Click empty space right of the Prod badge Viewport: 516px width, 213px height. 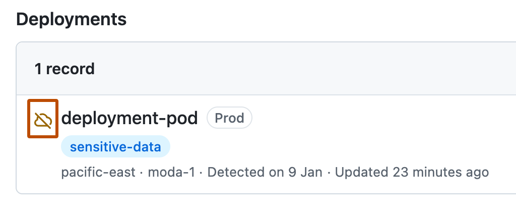(378, 118)
